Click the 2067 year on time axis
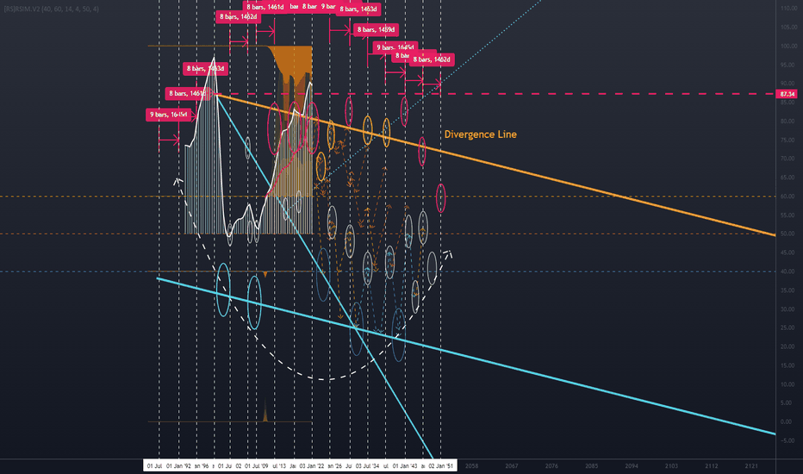803x474 pixels. pyautogui.click(x=512, y=465)
